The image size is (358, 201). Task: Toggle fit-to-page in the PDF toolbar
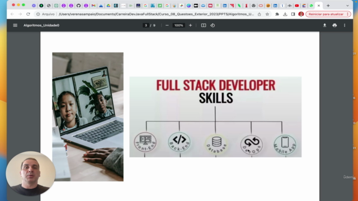click(x=204, y=25)
